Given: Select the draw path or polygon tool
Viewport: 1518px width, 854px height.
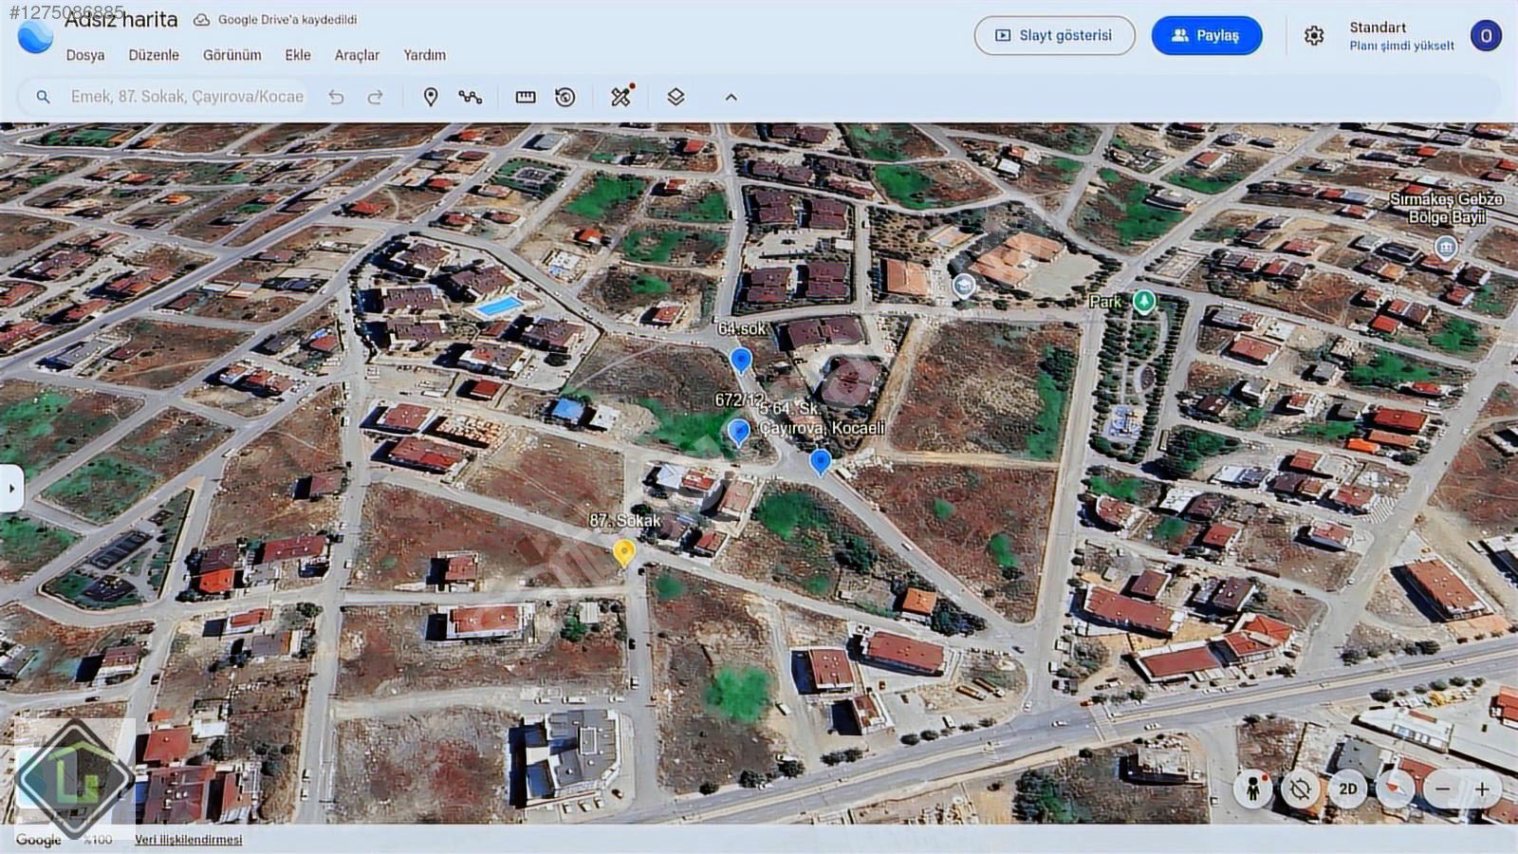Looking at the screenshot, I should coord(471,97).
